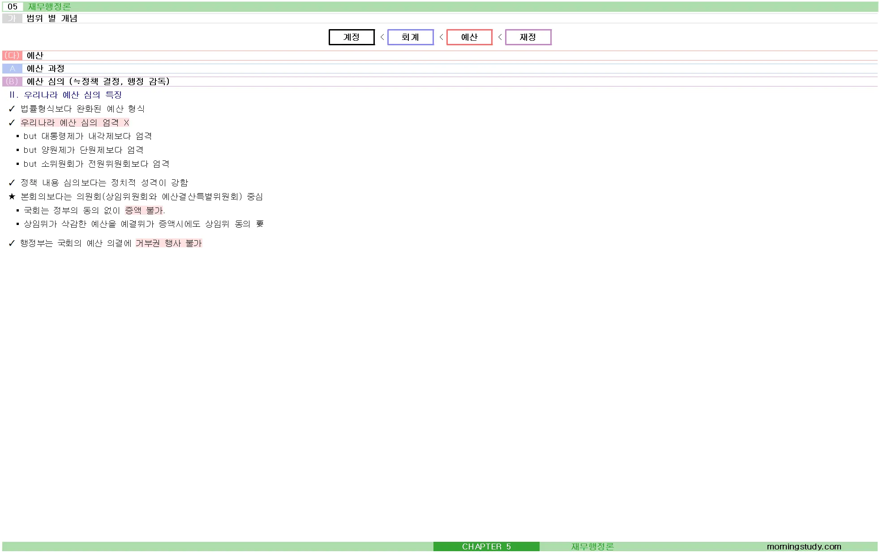The width and height of the screenshot is (879, 553).
Task: Select the bullet but 양원제가 단원제보다 엄격
Action: (x=83, y=150)
